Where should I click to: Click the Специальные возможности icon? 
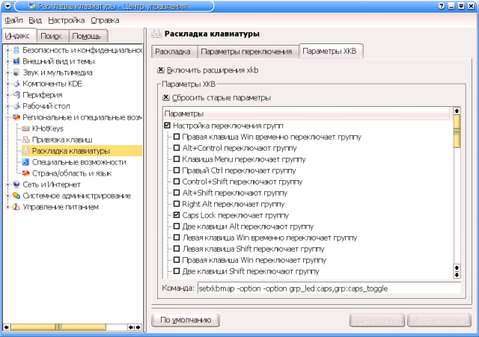(25, 162)
